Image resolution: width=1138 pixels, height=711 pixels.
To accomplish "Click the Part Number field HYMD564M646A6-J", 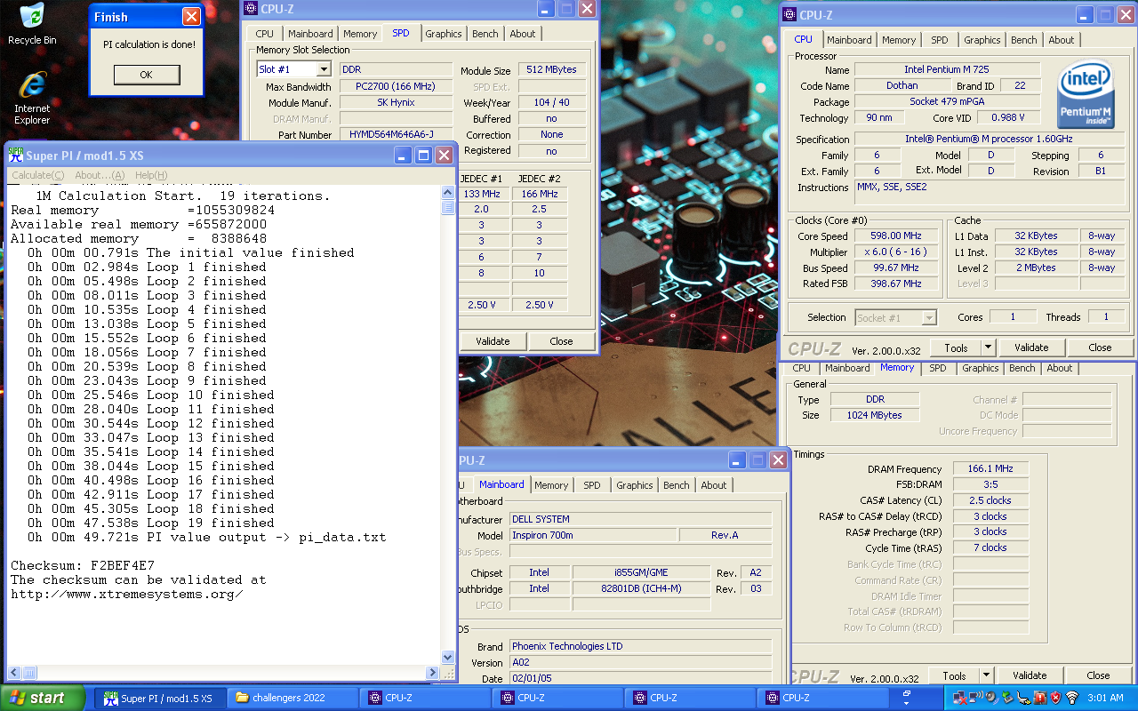I will pos(396,135).
